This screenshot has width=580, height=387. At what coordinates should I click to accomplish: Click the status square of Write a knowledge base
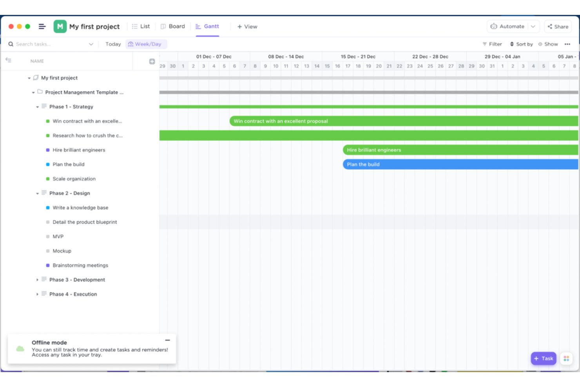(48, 207)
